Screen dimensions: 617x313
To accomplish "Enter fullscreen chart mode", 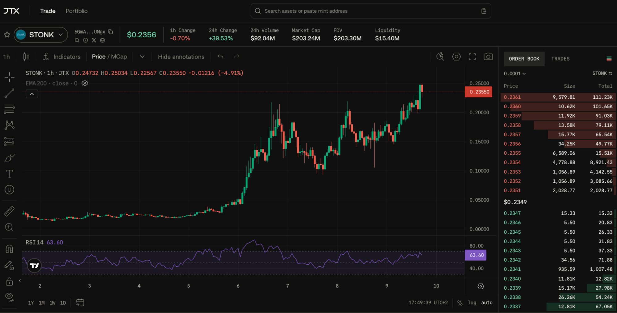I will click(x=472, y=56).
